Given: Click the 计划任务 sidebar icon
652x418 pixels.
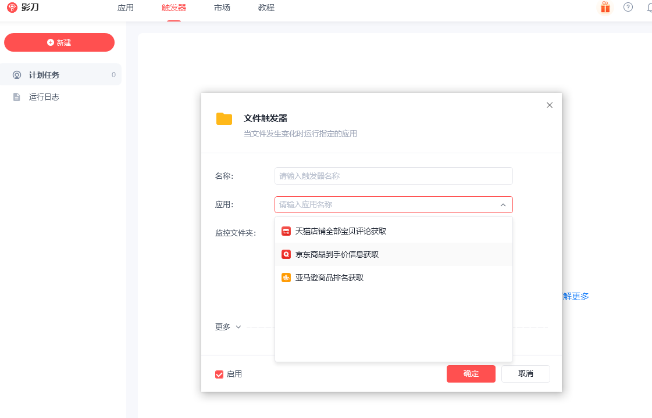Looking at the screenshot, I should (17, 75).
